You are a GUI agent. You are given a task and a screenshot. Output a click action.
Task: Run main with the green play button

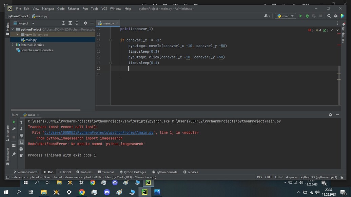tap(300, 16)
